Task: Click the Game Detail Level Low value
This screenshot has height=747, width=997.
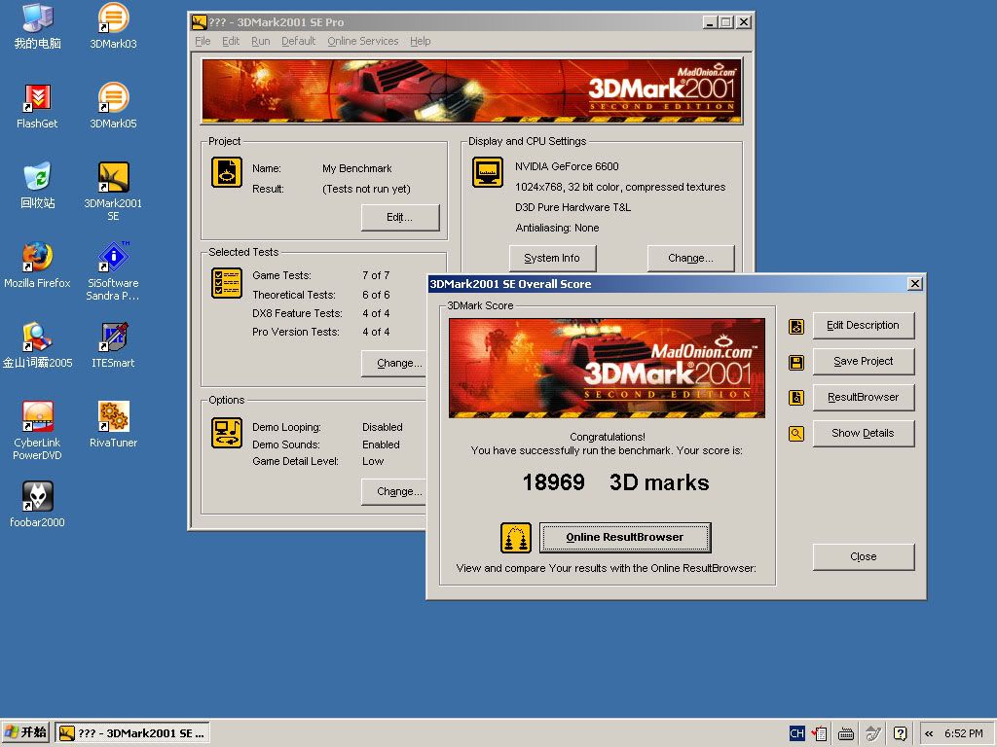Action: (373, 461)
